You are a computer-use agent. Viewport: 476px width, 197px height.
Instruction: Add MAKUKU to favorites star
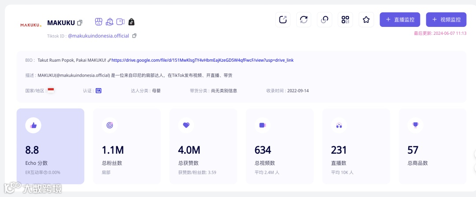(x=366, y=20)
